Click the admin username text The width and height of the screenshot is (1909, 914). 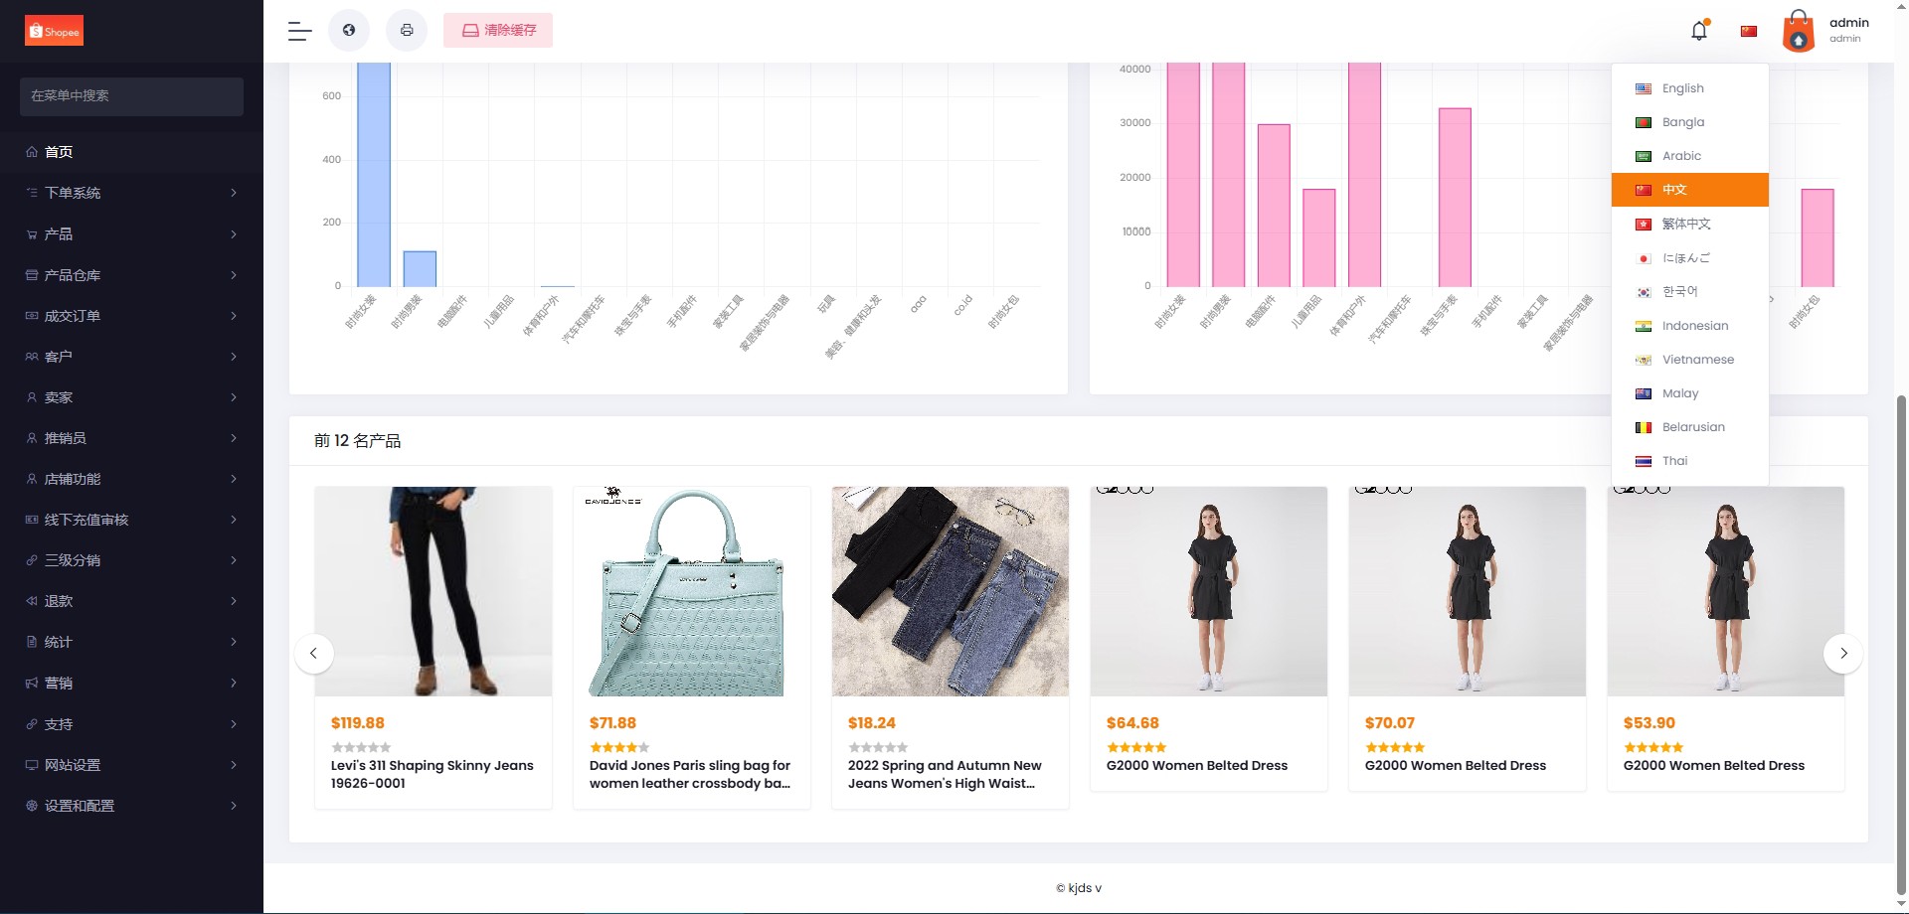tap(1849, 23)
